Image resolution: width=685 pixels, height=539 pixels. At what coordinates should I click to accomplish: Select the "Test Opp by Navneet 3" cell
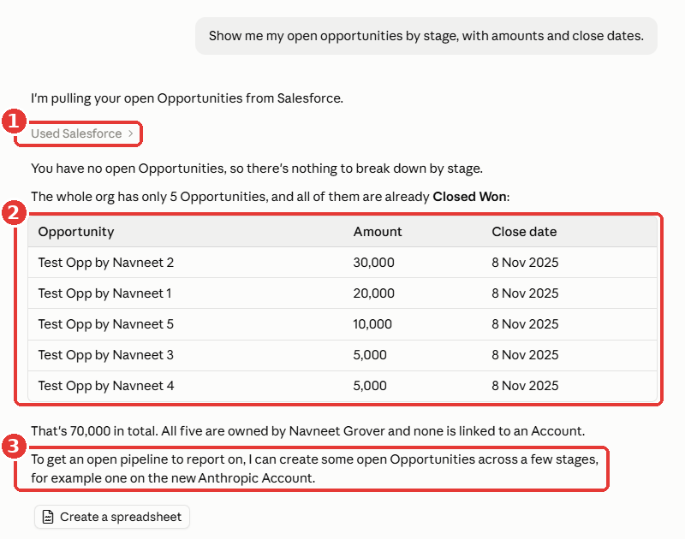pyautogui.click(x=105, y=355)
